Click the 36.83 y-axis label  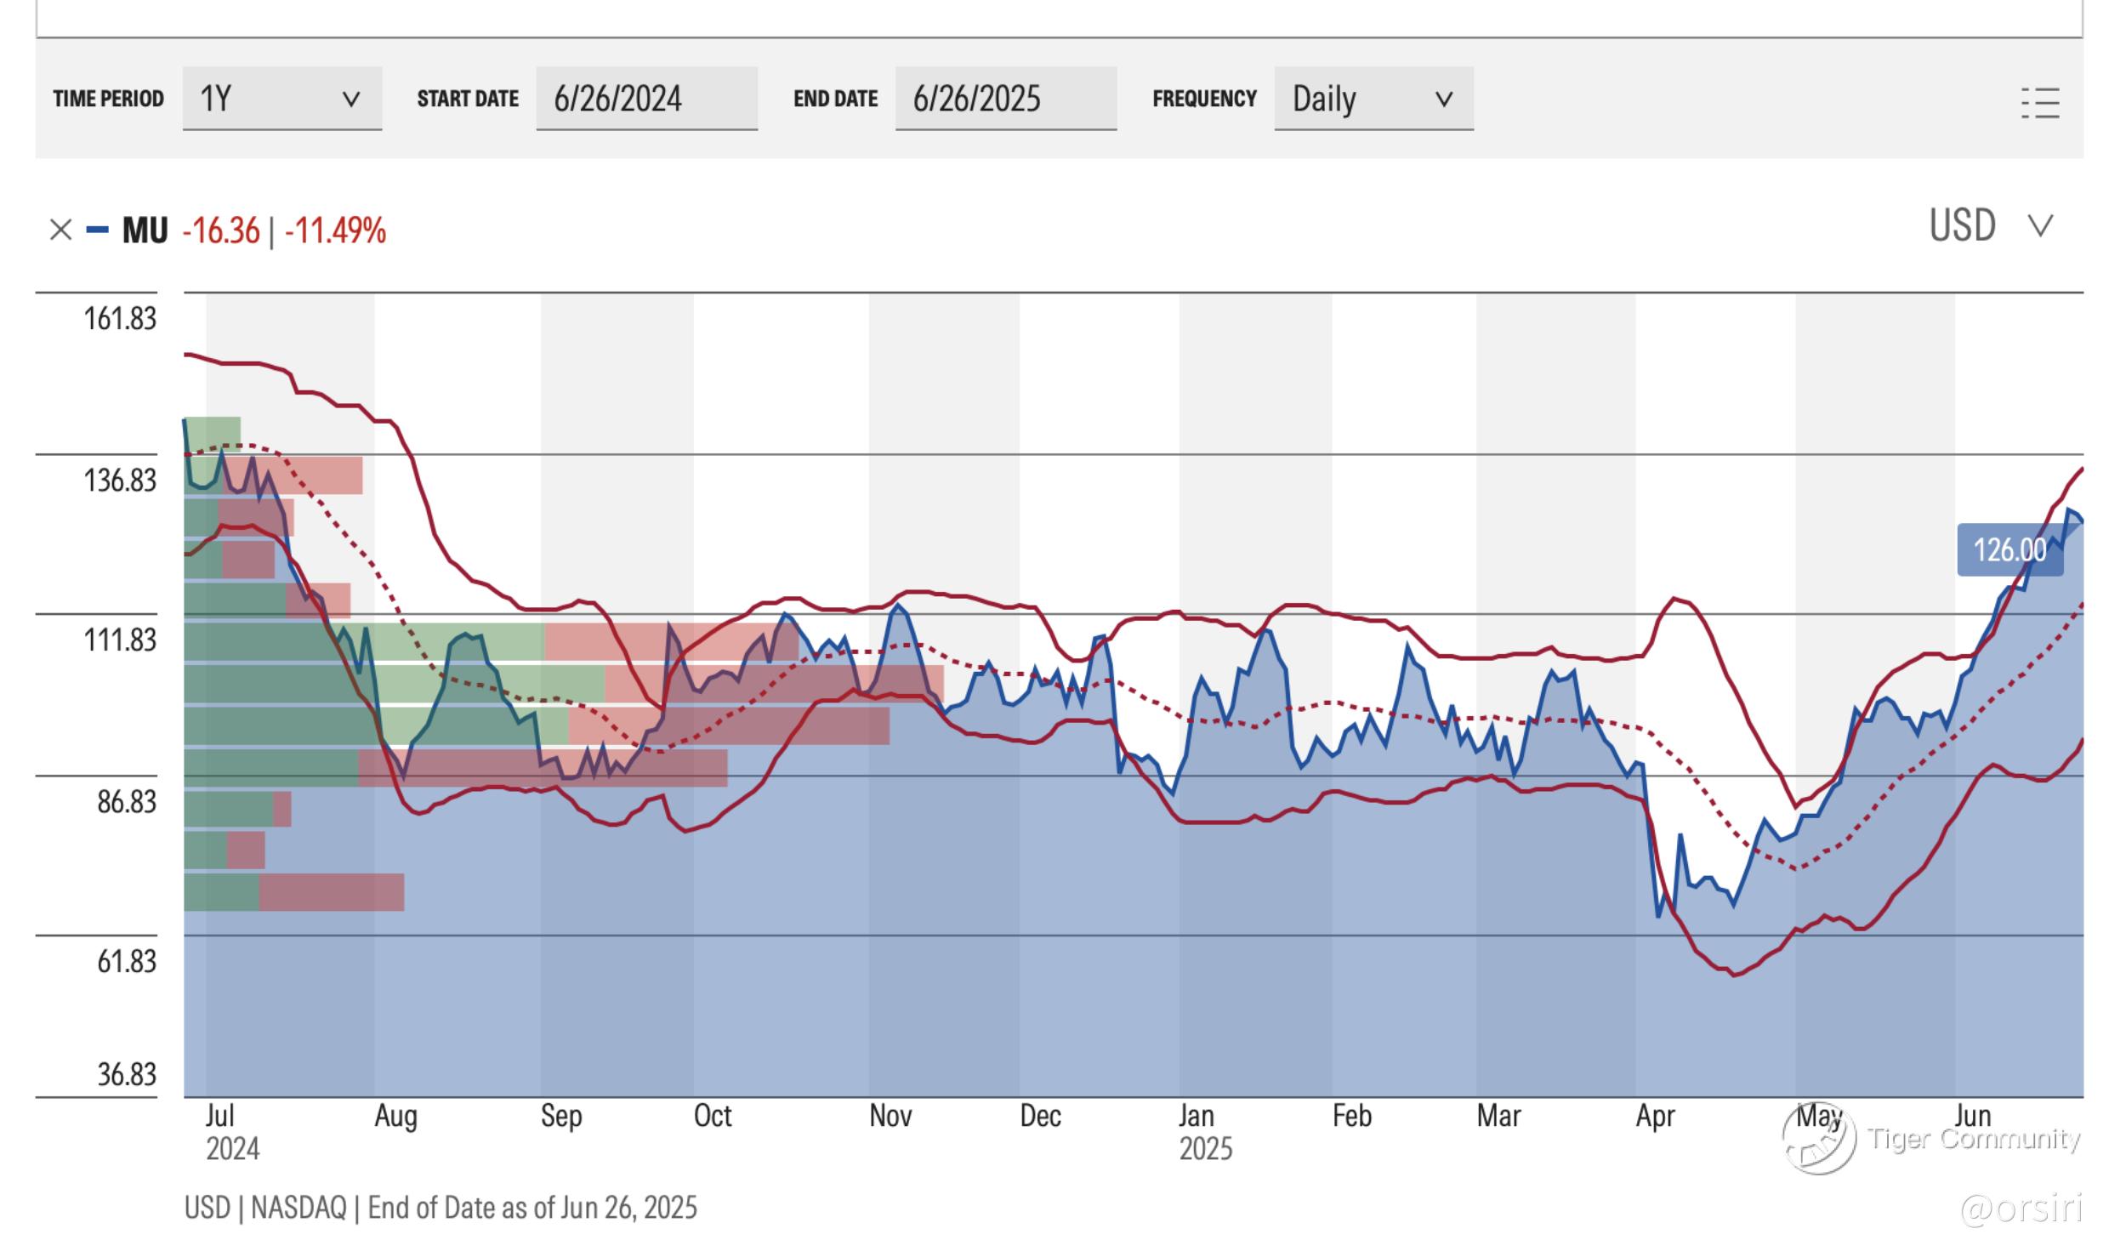[x=127, y=1074]
